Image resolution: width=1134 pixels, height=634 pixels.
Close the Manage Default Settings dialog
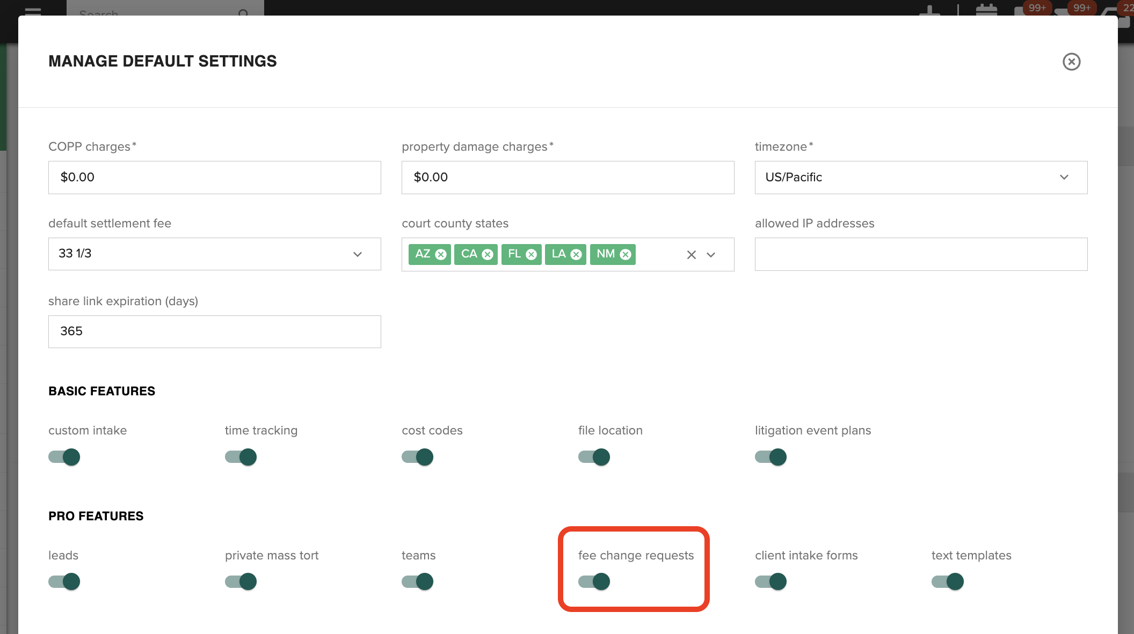(x=1071, y=62)
